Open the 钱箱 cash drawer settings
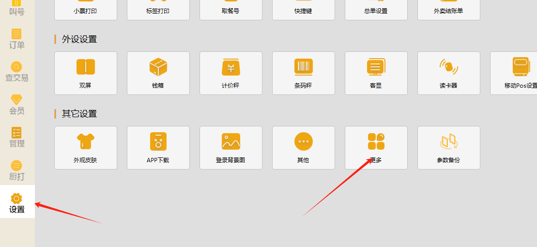 click(x=158, y=73)
